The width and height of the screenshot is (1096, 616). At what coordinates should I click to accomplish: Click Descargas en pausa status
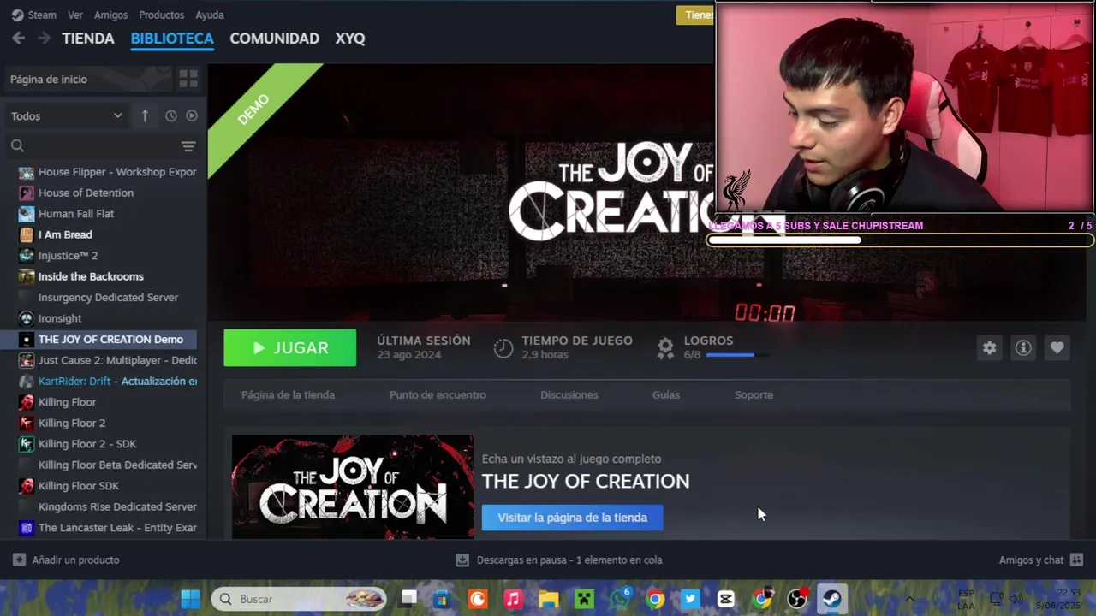coord(569,560)
